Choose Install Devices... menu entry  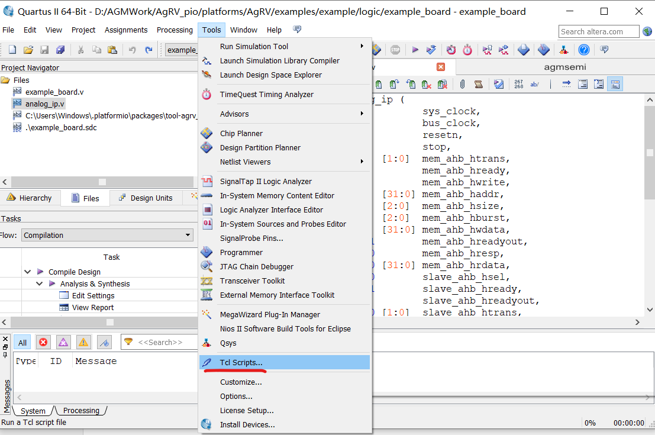[x=285, y=424]
